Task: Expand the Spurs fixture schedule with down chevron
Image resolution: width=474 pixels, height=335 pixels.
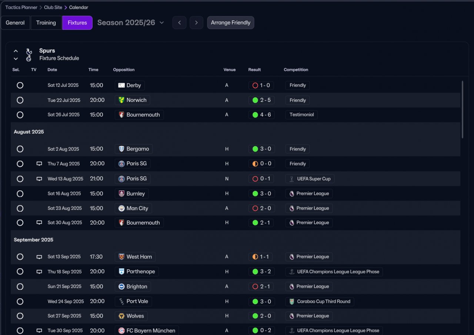Action: [x=16, y=59]
